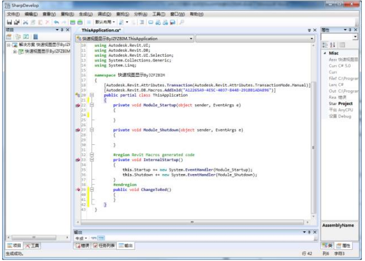
Task: Toggle auto-hide pin on project panel
Action: [x=62, y=30]
